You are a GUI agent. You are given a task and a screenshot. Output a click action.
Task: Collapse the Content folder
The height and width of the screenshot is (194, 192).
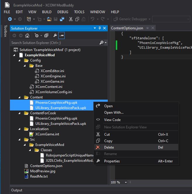[x=19, y=97]
